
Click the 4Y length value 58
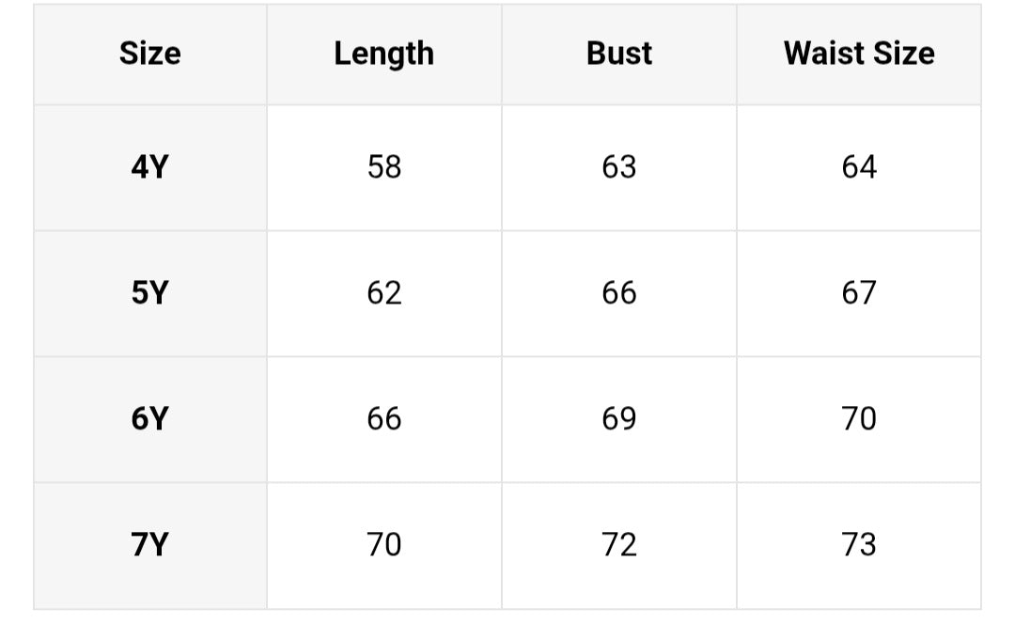pos(383,167)
